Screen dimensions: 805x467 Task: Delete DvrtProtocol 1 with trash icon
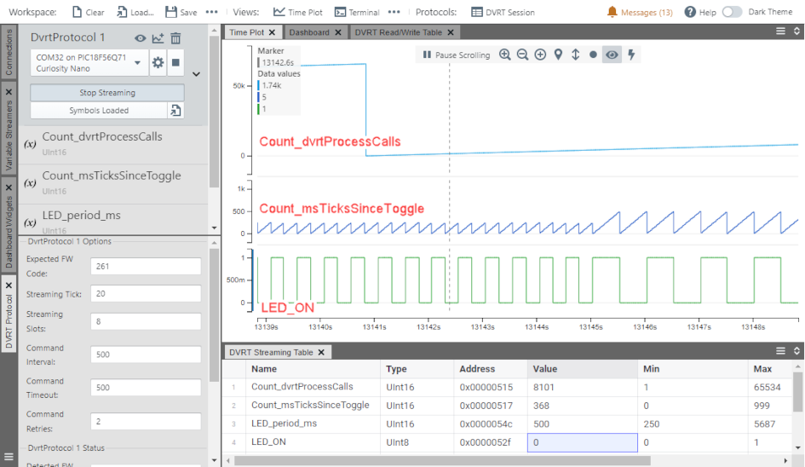(x=175, y=38)
